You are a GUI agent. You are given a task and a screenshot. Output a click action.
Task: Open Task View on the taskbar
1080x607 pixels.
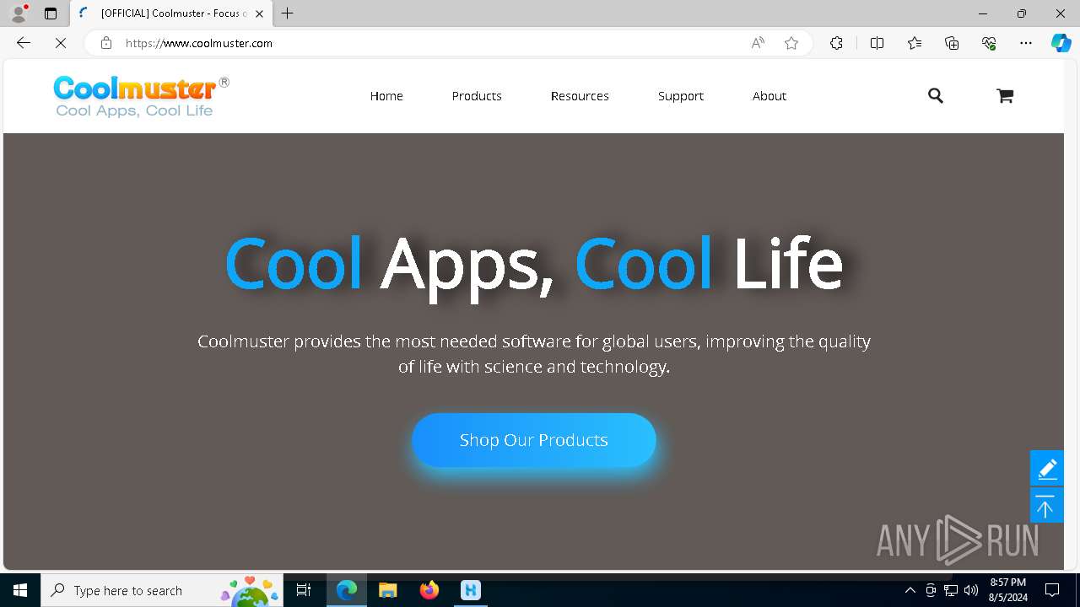tap(304, 590)
